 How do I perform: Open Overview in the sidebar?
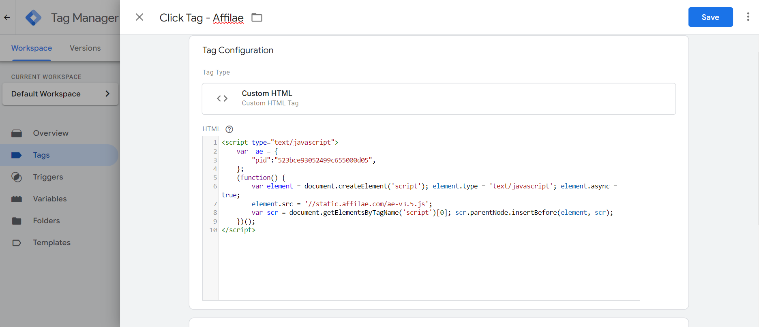(51, 133)
